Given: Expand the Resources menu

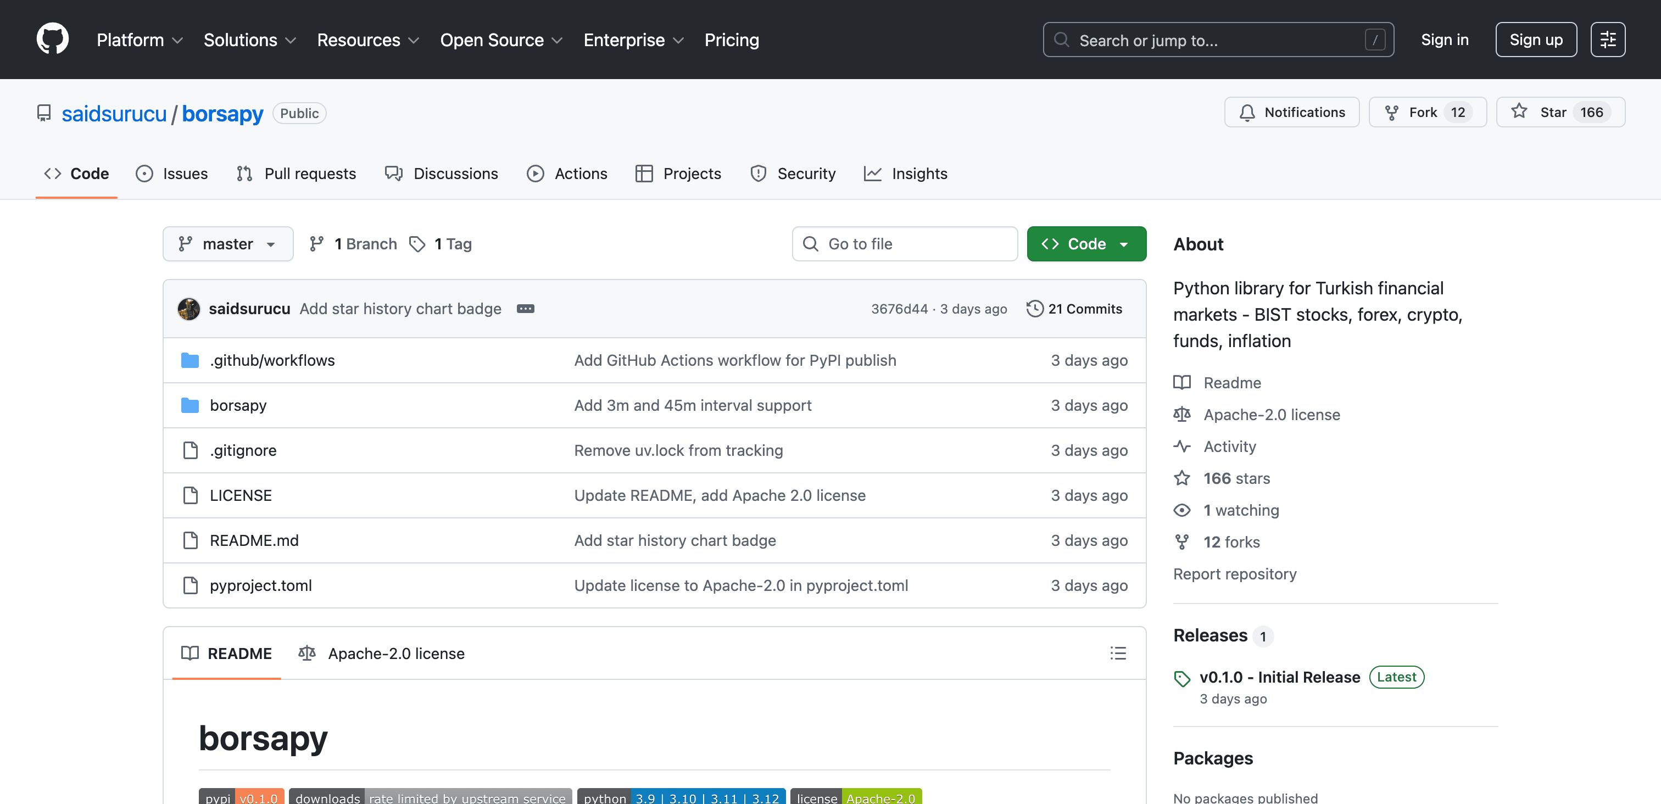Looking at the screenshot, I should (368, 40).
